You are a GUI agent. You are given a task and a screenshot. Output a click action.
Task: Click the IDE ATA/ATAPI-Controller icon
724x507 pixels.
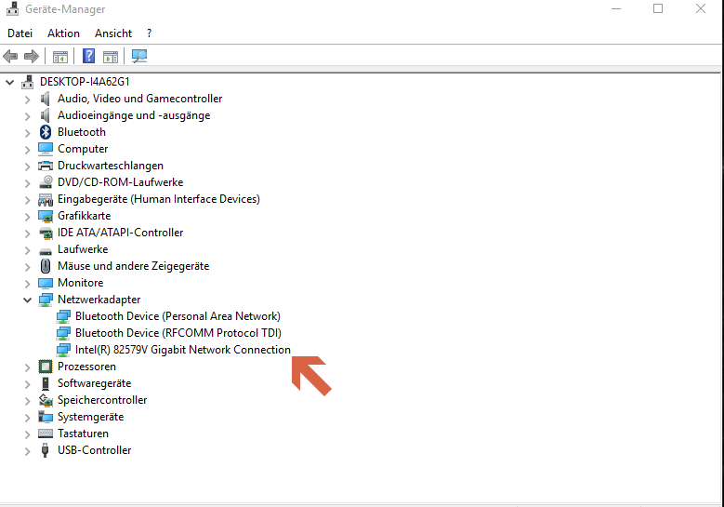pos(46,233)
